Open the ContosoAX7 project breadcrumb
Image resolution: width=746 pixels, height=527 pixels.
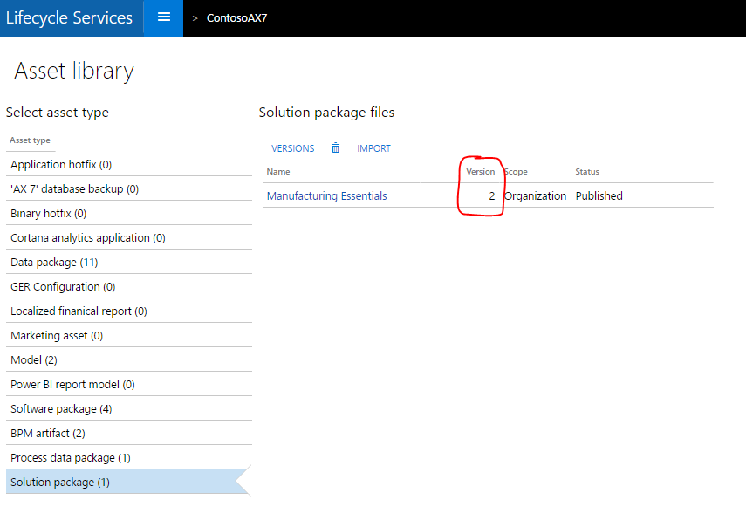point(236,17)
